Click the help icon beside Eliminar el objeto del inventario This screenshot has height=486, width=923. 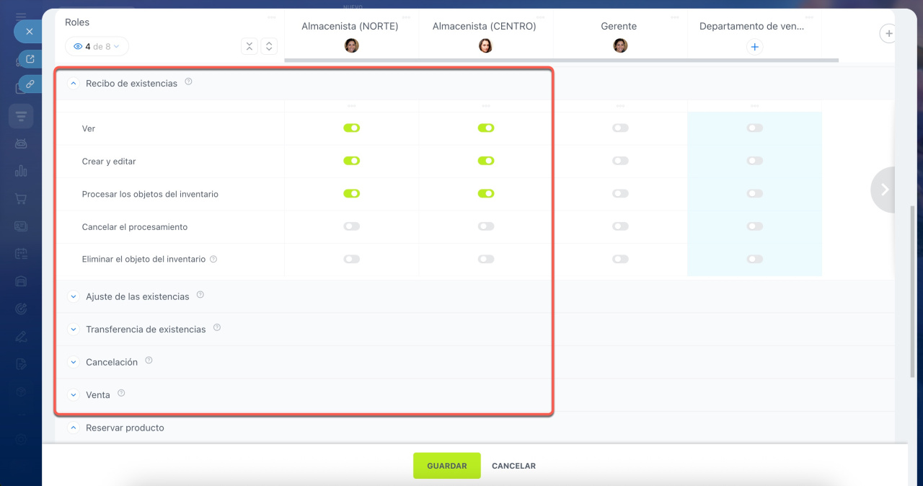pyautogui.click(x=213, y=259)
